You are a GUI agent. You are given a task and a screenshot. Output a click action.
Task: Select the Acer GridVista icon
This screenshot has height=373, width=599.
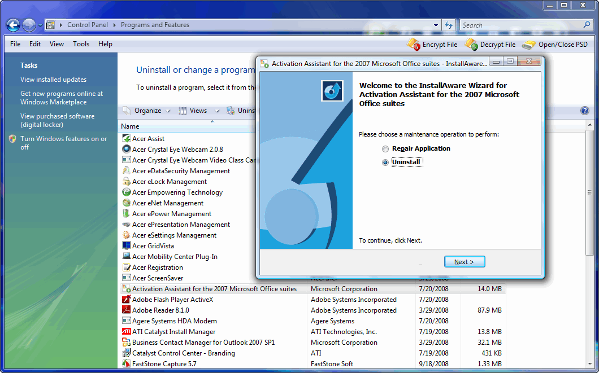pos(127,245)
